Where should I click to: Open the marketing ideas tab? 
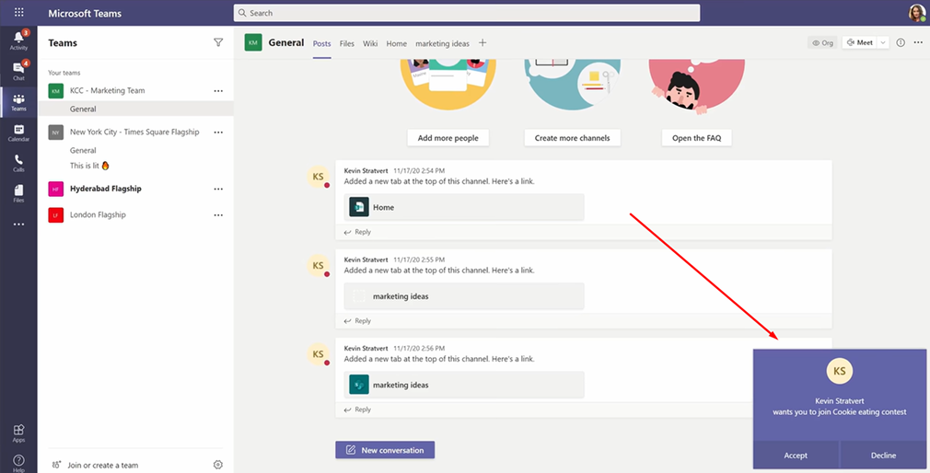pos(443,43)
